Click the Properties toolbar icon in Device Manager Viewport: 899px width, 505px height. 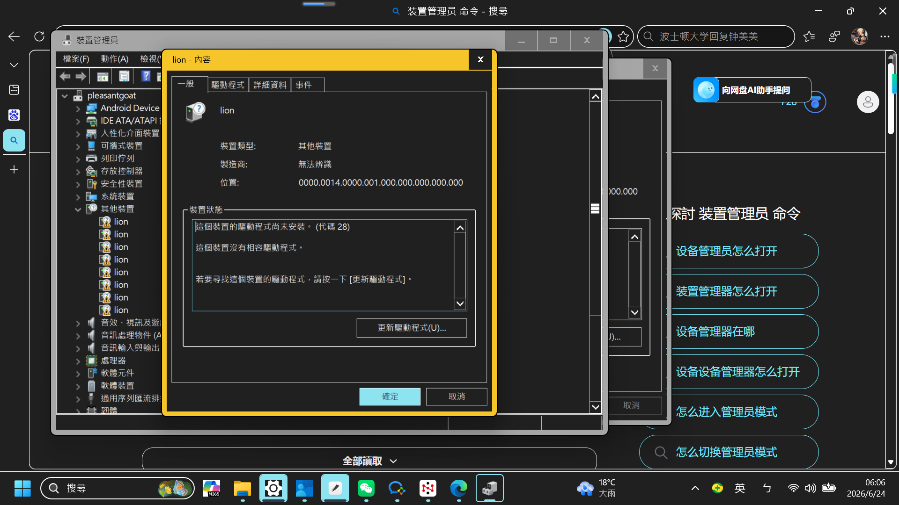coord(124,76)
